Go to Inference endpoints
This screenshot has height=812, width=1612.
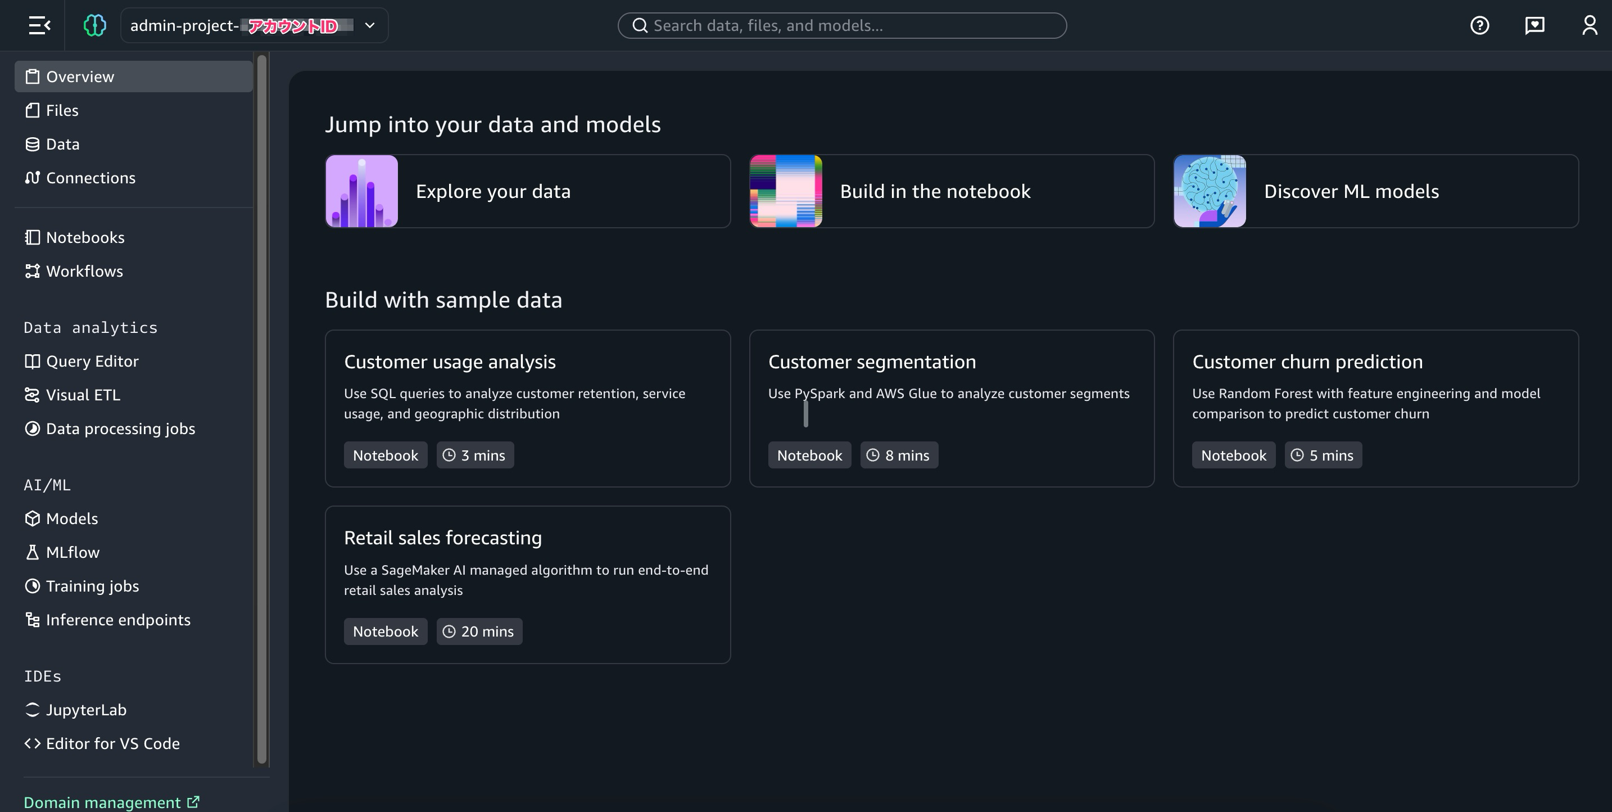(117, 620)
